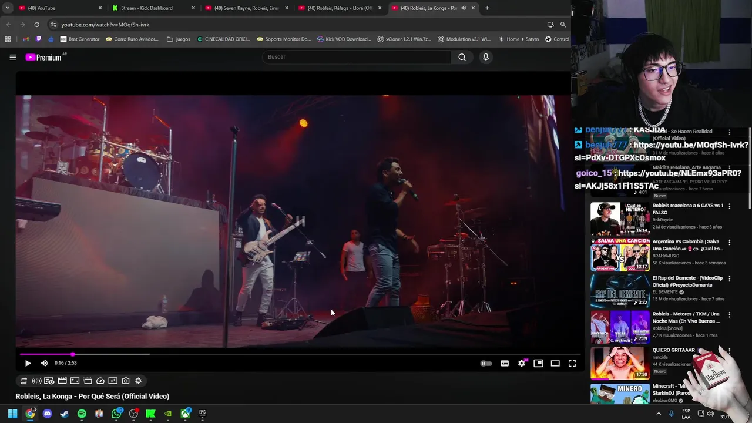Expand the 'juegos' bookmarks folder
This screenshot has height=423, width=752.
pos(179,39)
